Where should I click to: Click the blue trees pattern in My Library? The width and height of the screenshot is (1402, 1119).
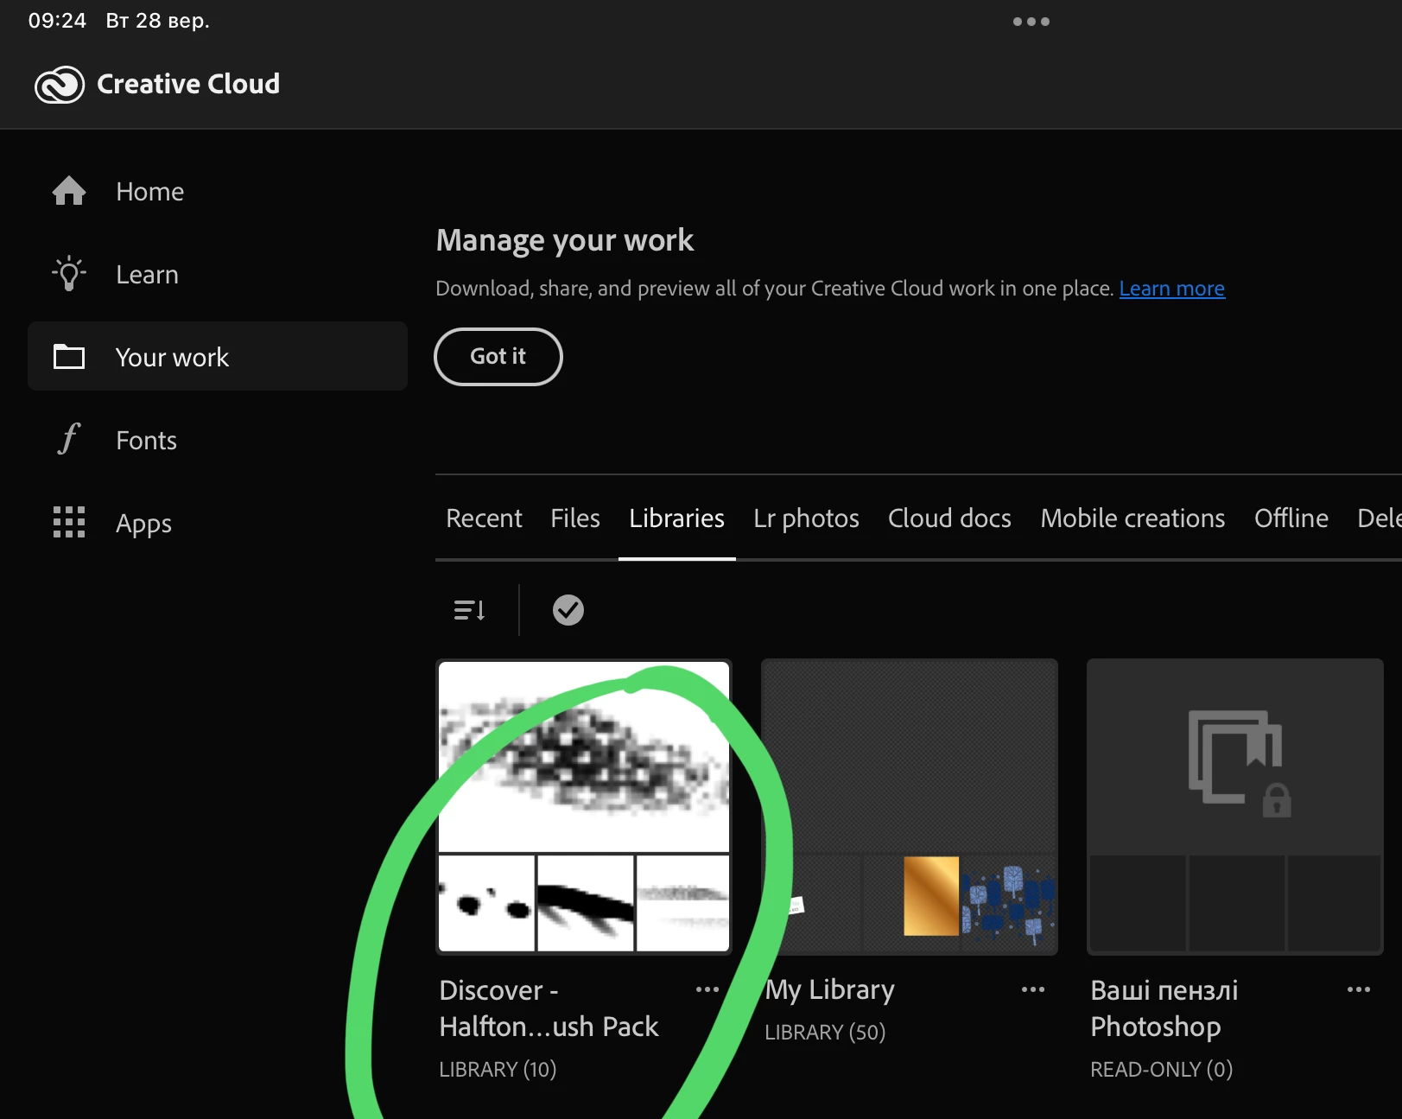coord(1009,902)
